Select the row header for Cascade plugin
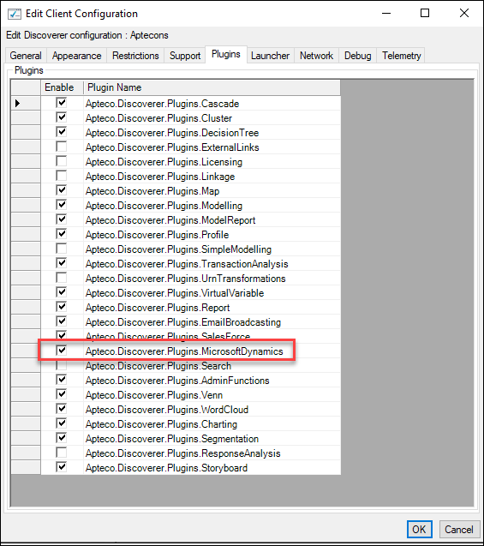This screenshot has width=484, height=546. pos(26,103)
